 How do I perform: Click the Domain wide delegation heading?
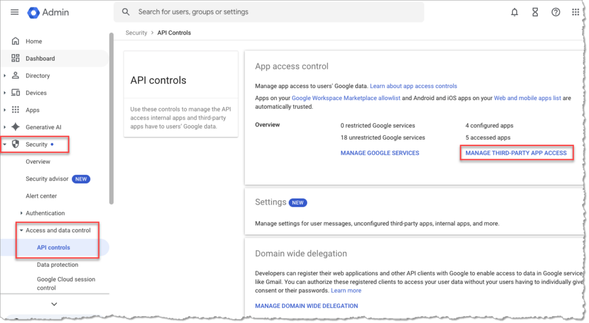[301, 253]
